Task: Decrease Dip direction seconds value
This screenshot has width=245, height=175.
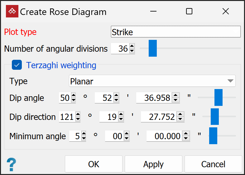Action: pyautogui.click(x=180, y=119)
